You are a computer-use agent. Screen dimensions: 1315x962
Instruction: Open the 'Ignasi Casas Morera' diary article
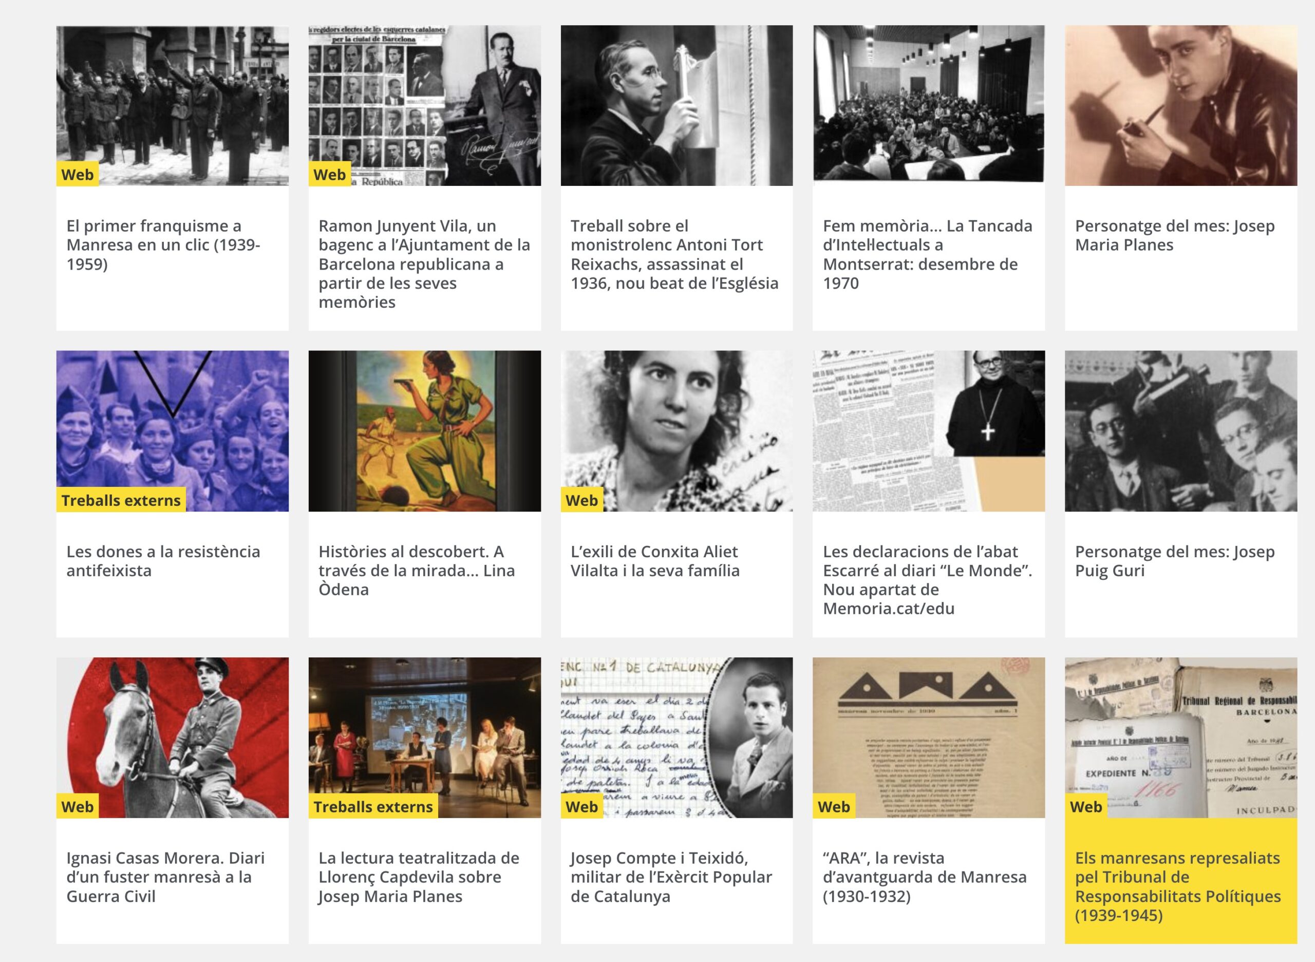tap(165, 876)
